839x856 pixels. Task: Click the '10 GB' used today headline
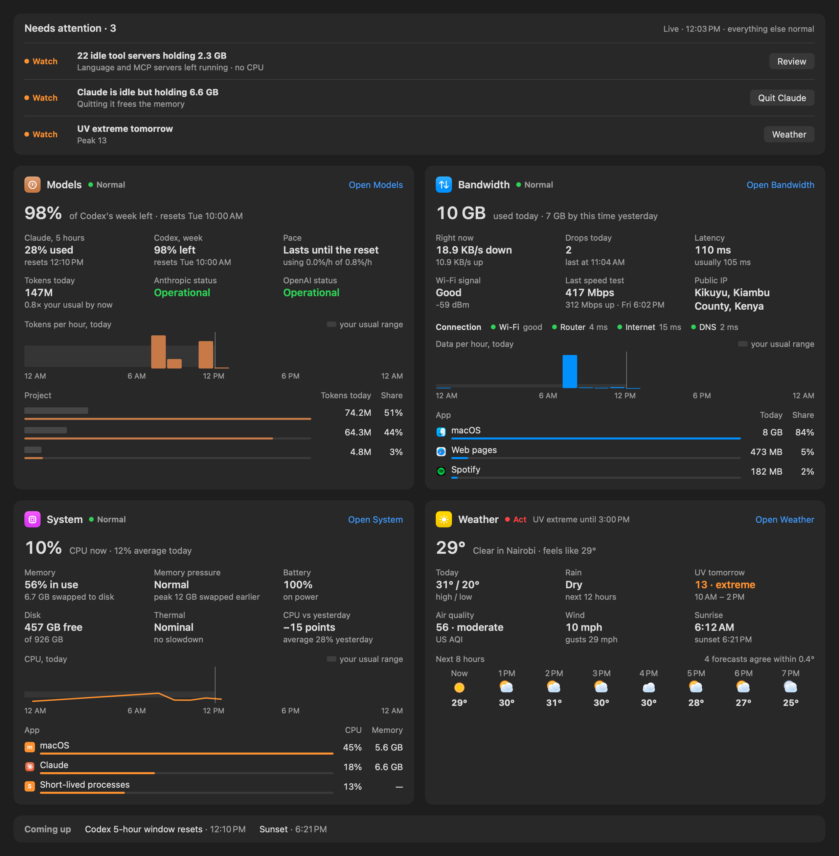pos(460,213)
